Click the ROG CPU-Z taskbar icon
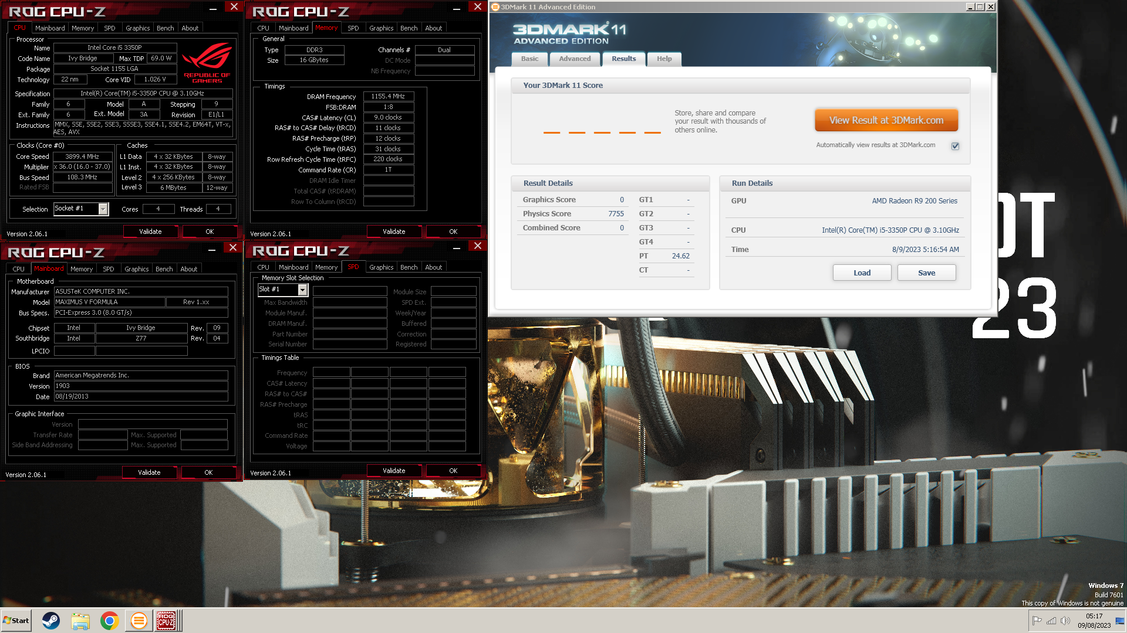Image resolution: width=1127 pixels, height=633 pixels. pos(166,620)
